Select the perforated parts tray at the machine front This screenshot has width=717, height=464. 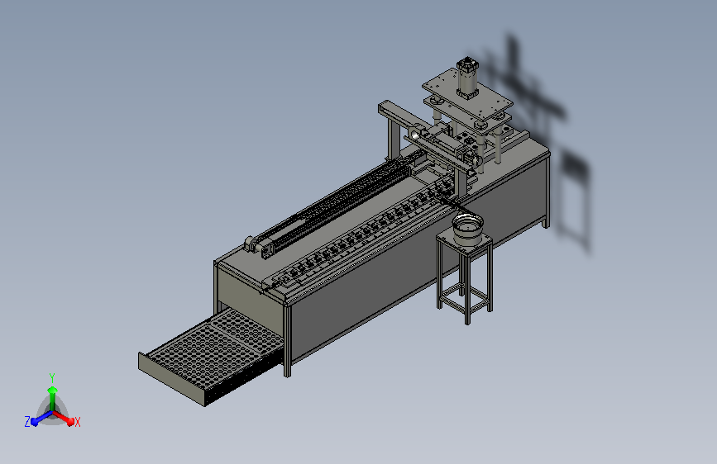(x=211, y=357)
